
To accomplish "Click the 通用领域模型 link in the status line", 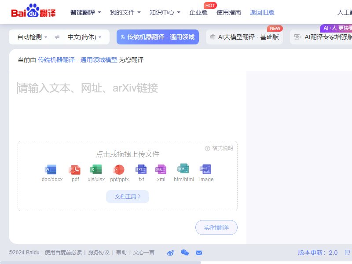I will pos(99,60).
